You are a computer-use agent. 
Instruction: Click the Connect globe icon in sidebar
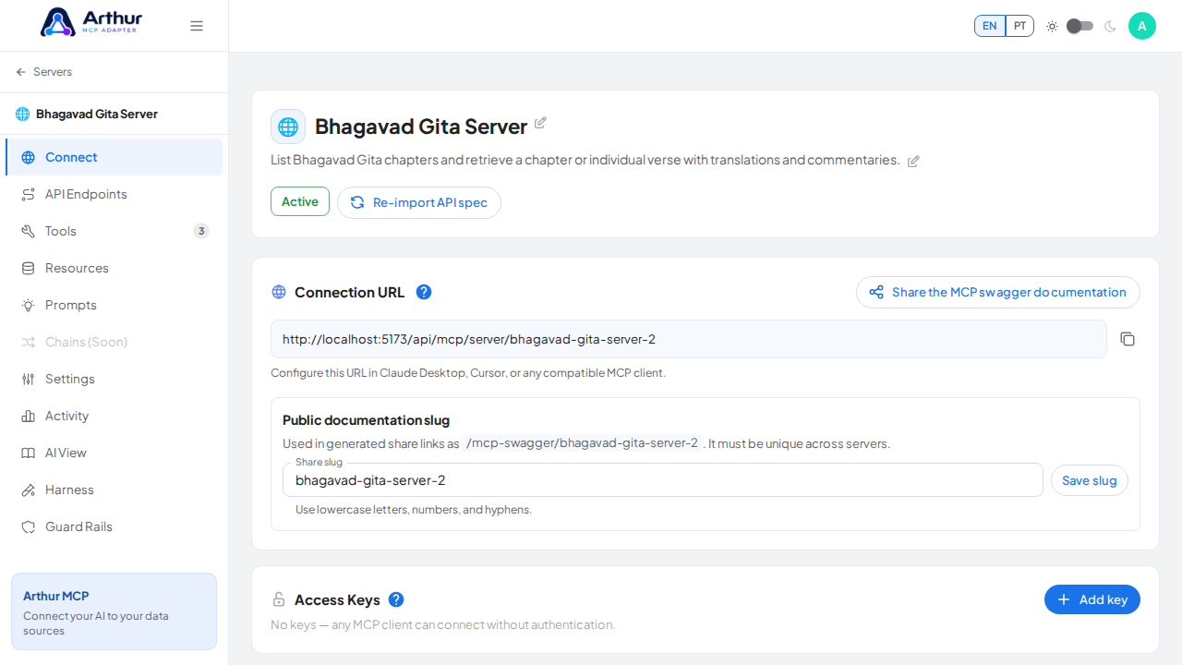29,157
